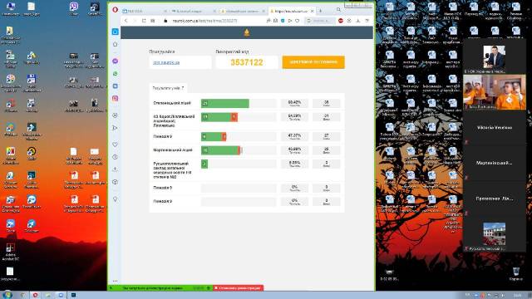Click the orange finish test button

(x=313, y=62)
